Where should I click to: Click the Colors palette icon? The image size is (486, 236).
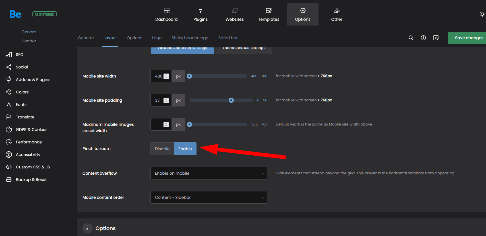click(x=9, y=92)
